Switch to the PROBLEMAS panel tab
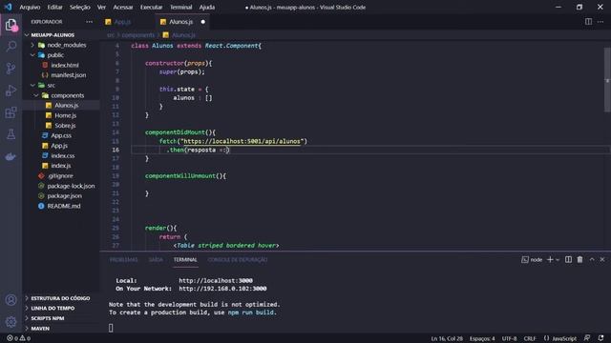The image size is (611, 343). pyautogui.click(x=123, y=259)
